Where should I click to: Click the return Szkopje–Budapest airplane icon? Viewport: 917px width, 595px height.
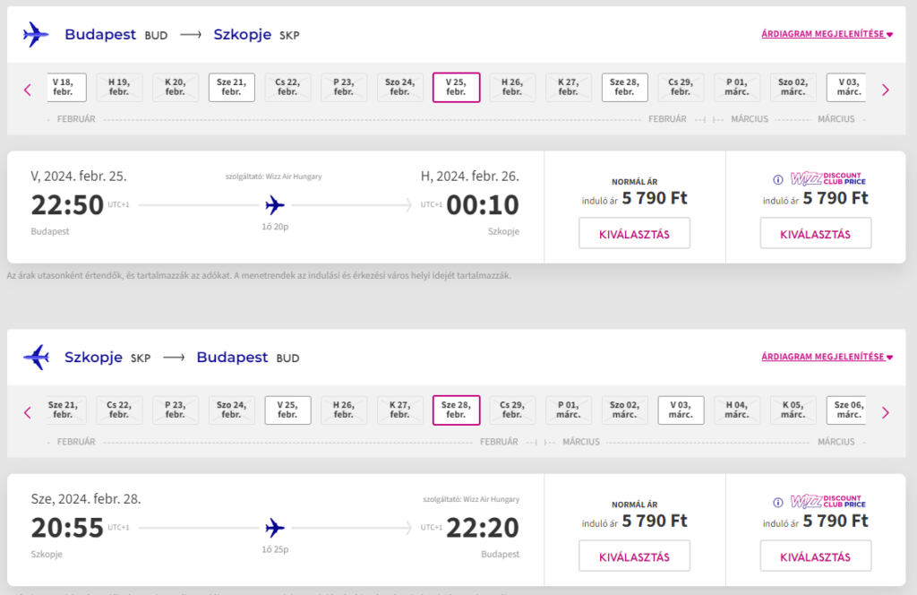click(x=36, y=357)
